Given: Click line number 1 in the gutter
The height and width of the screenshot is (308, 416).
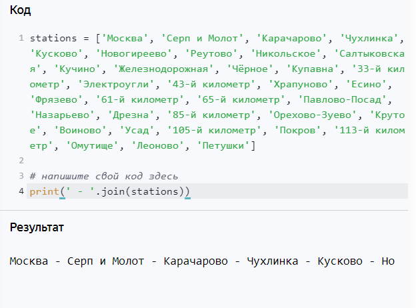Looking at the screenshot, I should point(21,38).
